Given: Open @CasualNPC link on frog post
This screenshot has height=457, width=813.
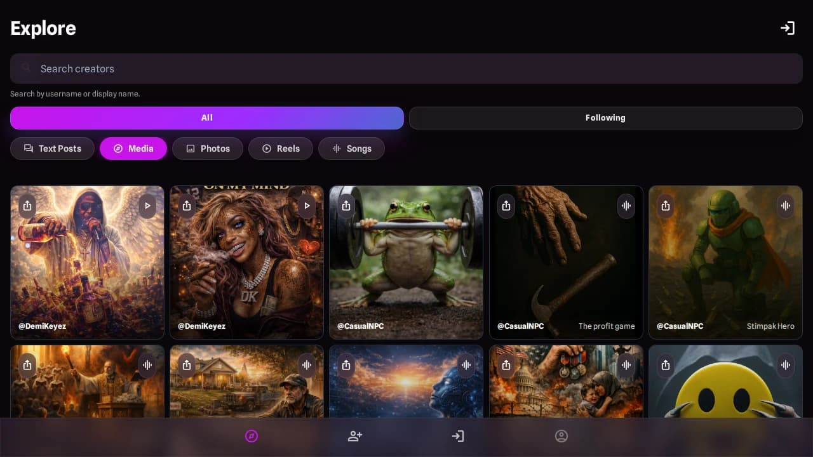Looking at the screenshot, I should point(360,326).
